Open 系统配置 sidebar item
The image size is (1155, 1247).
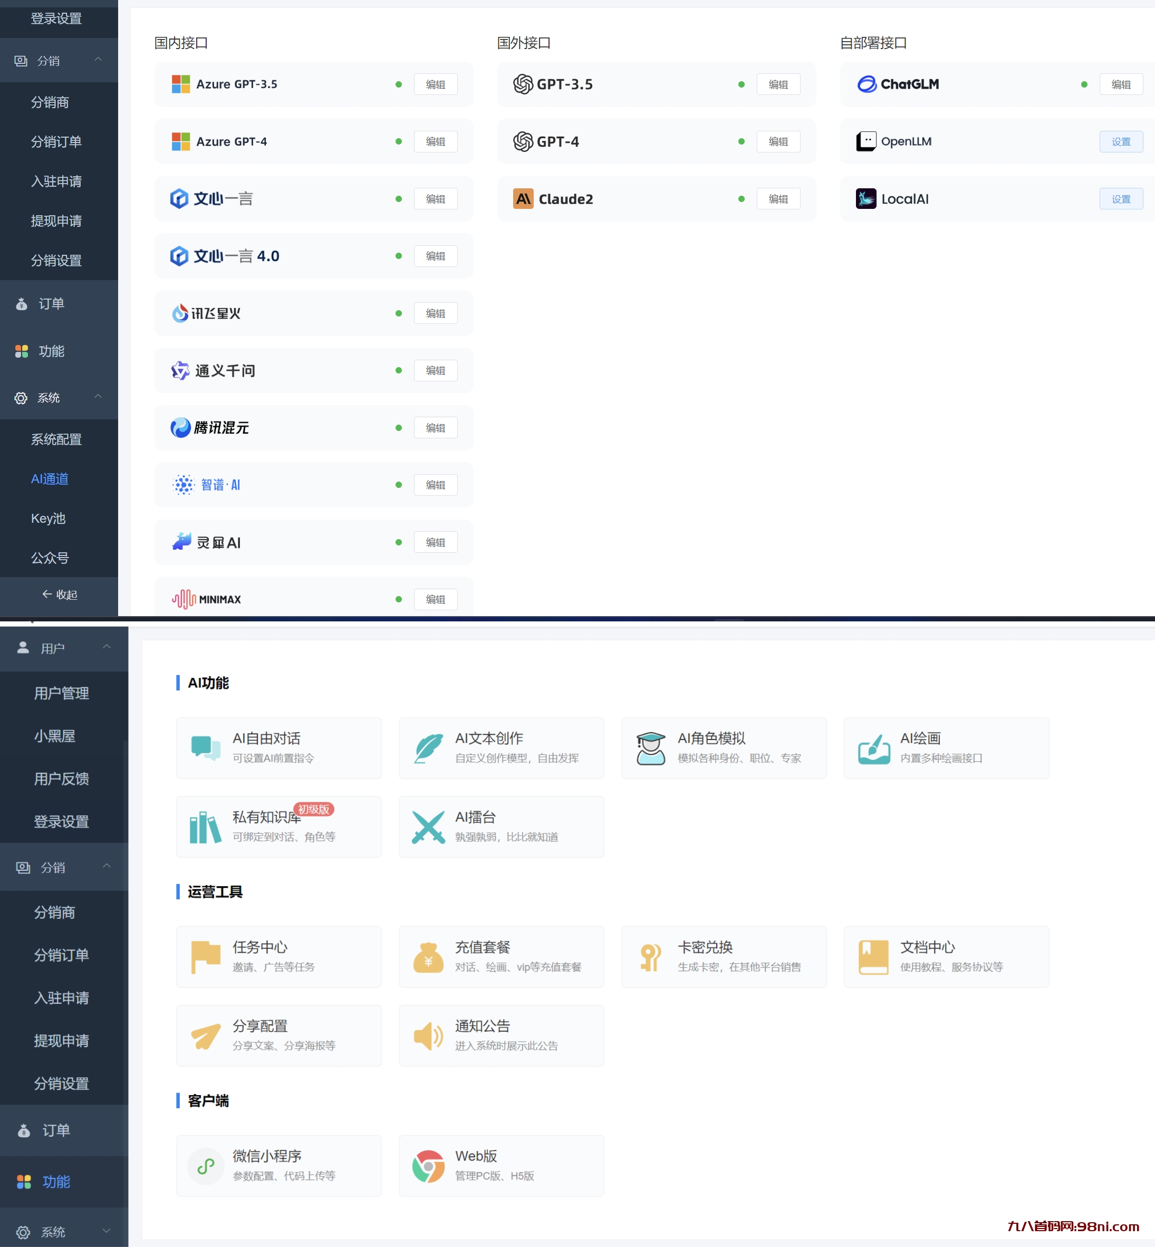click(x=56, y=439)
